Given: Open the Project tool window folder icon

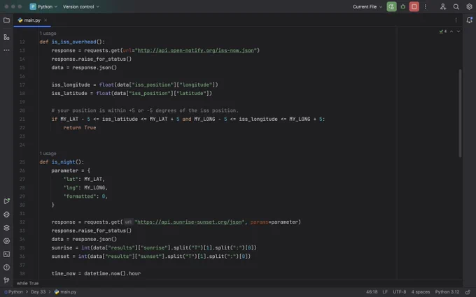Looking at the screenshot, I should [6, 20].
